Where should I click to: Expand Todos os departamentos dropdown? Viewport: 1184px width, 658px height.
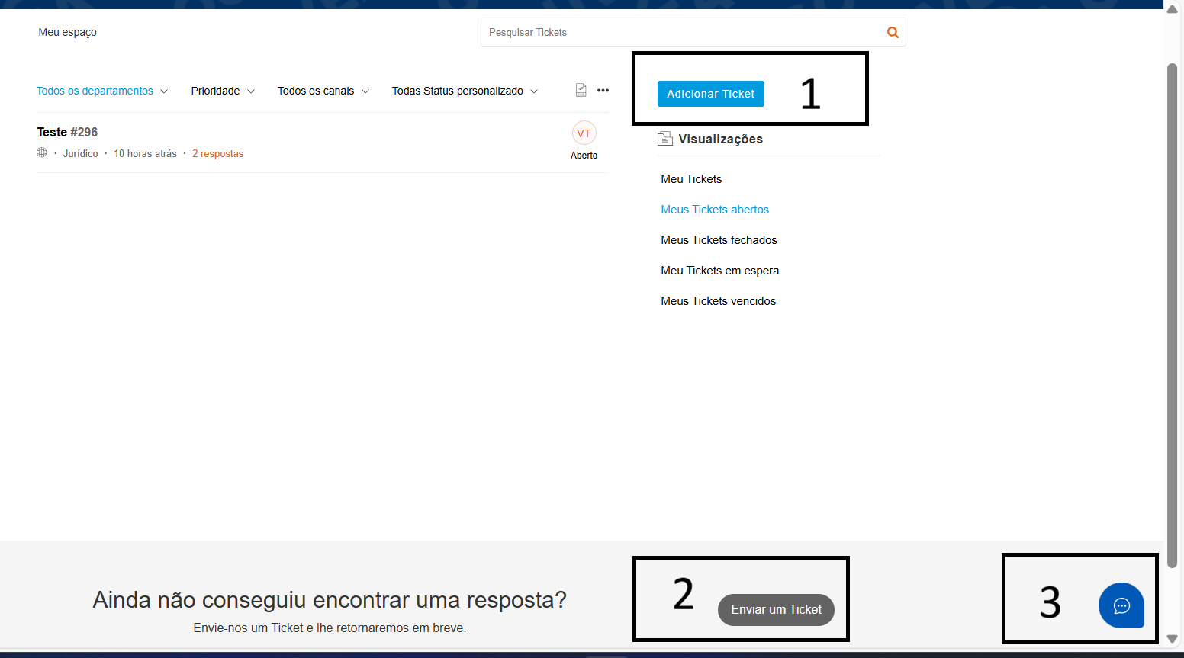[x=102, y=91]
